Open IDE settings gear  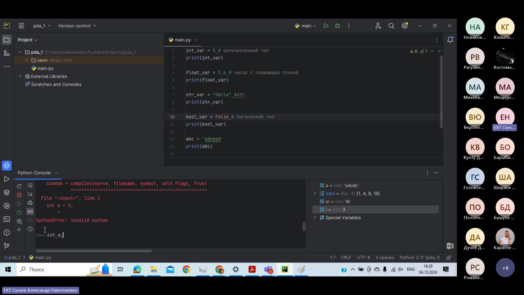(x=405, y=26)
